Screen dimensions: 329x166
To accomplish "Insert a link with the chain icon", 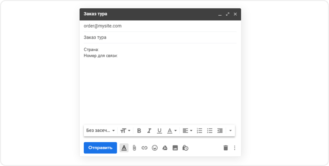I will pyautogui.click(x=144, y=148).
